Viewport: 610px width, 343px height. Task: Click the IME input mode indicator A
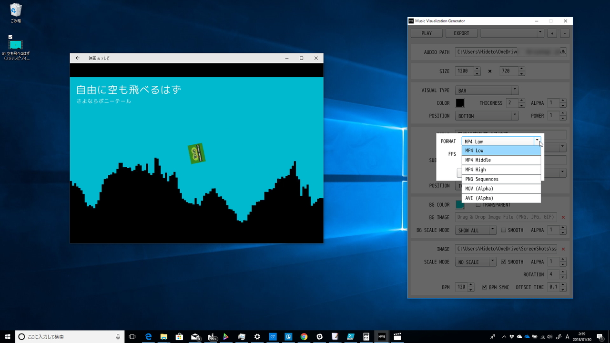[567, 336]
